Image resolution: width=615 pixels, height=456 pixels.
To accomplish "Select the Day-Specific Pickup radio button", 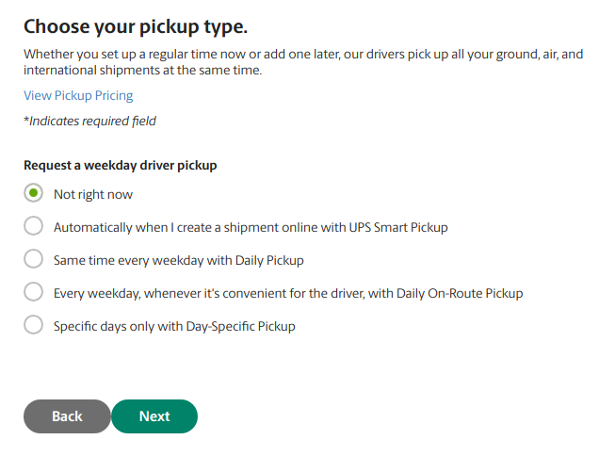I will (x=33, y=326).
